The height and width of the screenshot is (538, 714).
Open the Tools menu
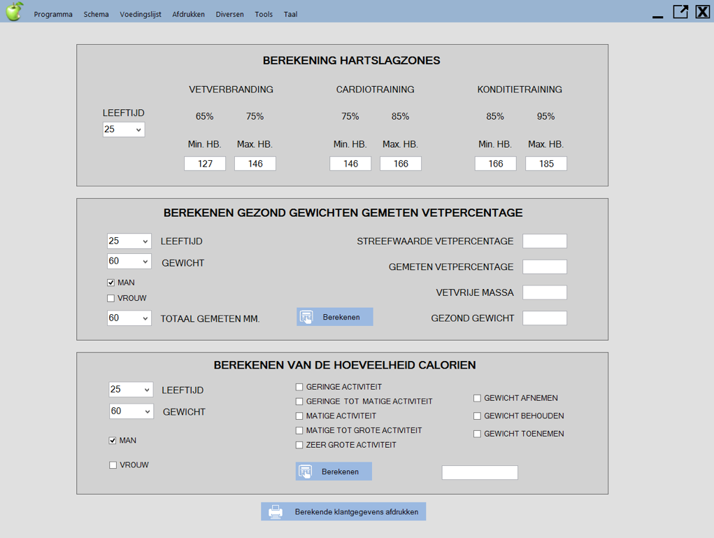click(264, 14)
